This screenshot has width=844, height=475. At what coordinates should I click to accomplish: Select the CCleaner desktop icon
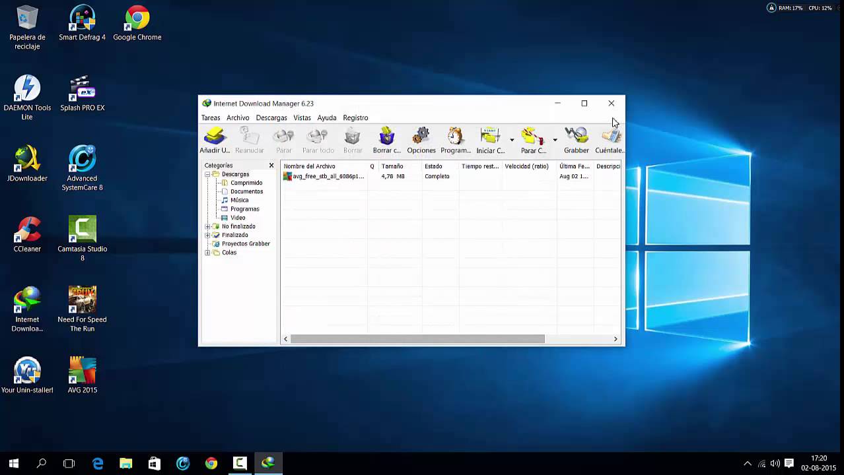point(27,235)
